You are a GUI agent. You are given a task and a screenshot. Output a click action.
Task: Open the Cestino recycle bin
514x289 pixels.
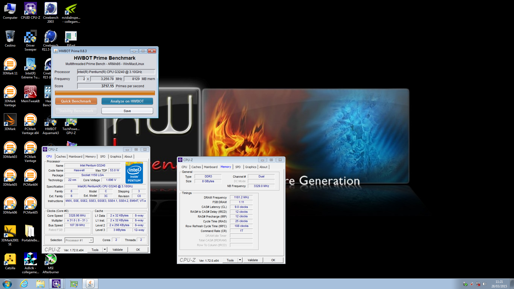(x=10, y=39)
